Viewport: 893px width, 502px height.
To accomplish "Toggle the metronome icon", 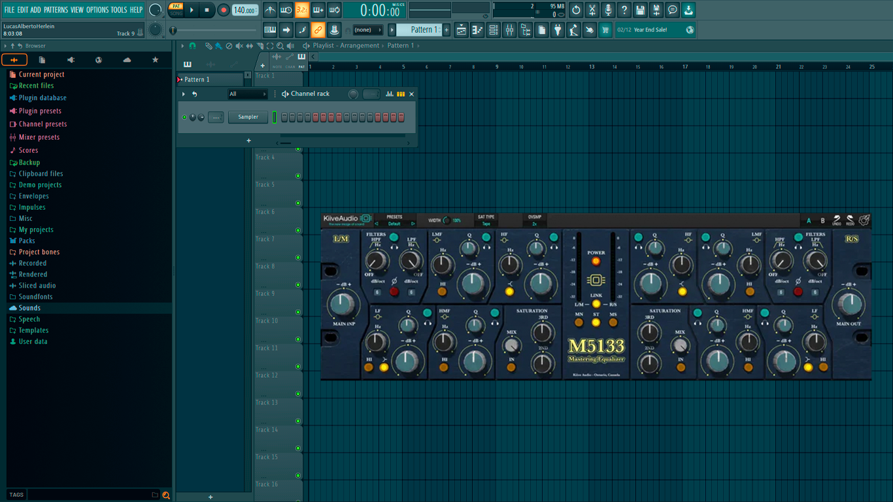I will click(270, 10).
